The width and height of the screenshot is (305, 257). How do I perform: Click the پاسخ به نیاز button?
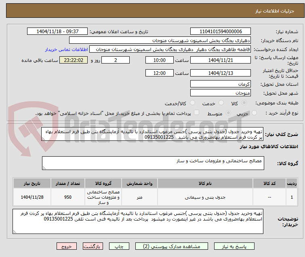point(234,246)
